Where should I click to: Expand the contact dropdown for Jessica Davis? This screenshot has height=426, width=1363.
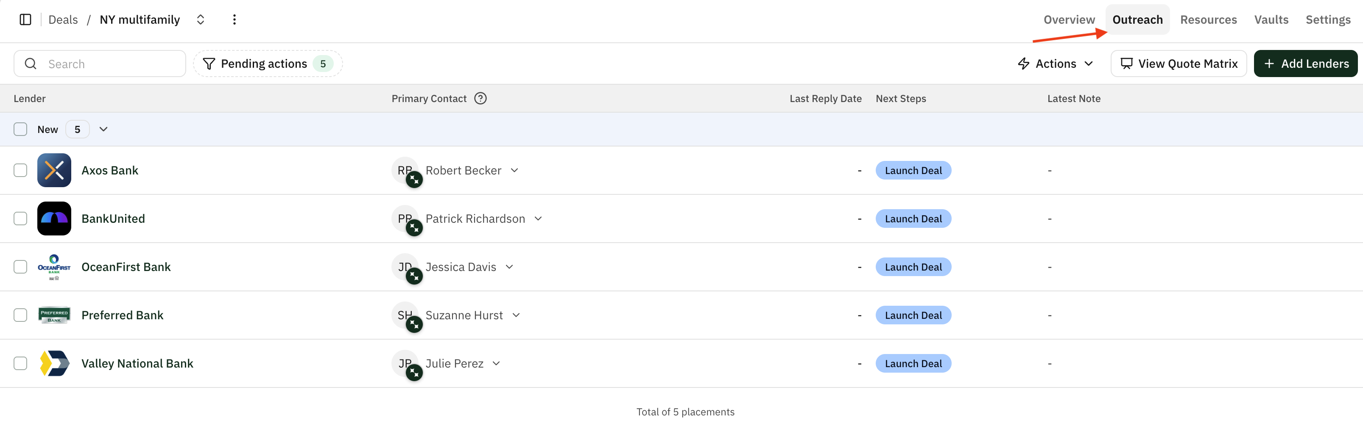coord(509,267)
